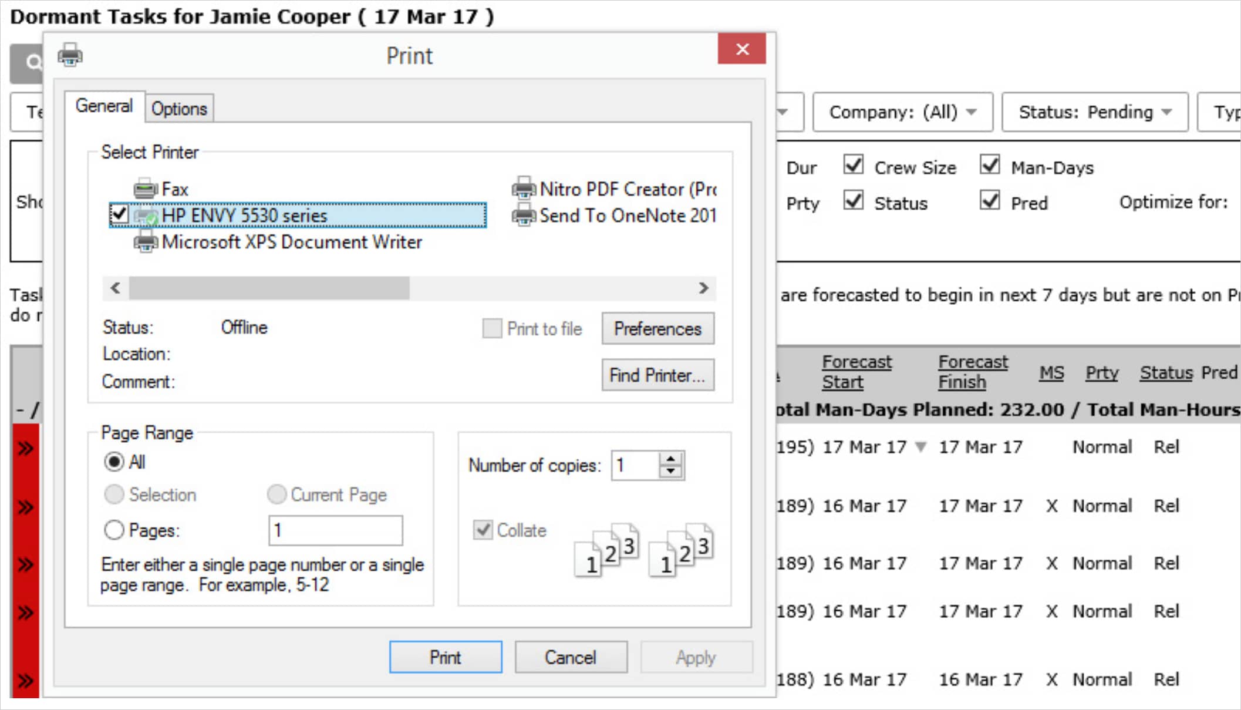Toggle the Status column checkbox

pos(853,201)
